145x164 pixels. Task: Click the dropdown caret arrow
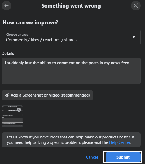pos(134,37)
